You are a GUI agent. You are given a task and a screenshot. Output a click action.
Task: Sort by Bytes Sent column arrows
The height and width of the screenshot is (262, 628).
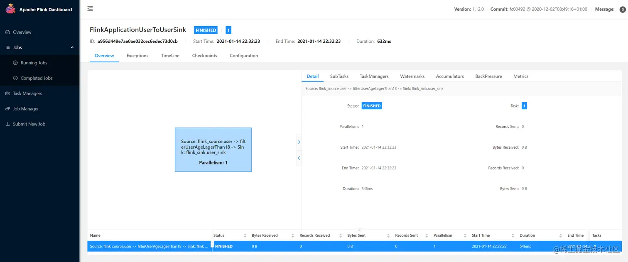tap(388, 236)
